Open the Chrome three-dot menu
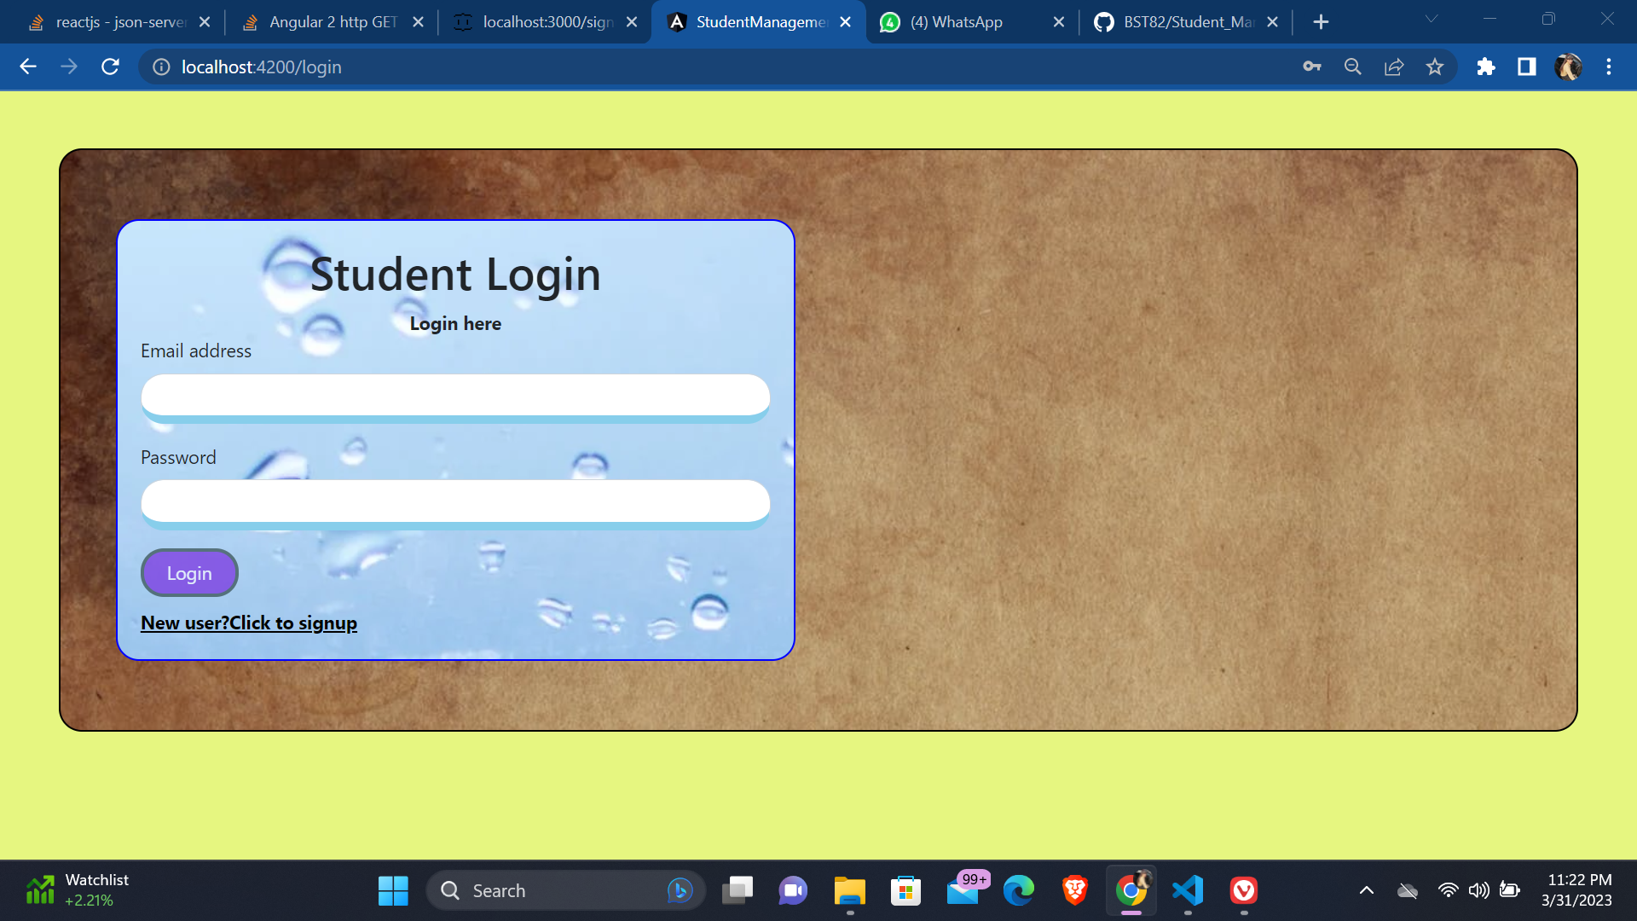 1610,67
